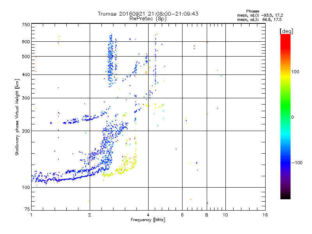Click the 'Frequency [MHz]' axis label
Viewport: 312px width, 234px height.
(x=148, y=220)
